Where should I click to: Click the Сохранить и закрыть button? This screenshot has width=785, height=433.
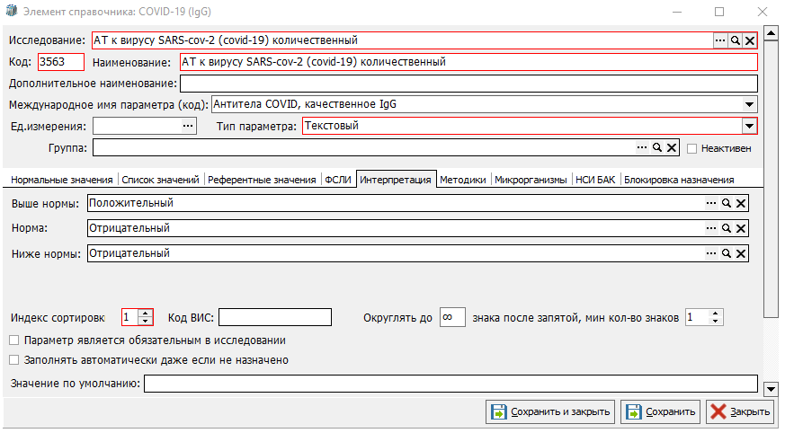(x=550, y=412)
